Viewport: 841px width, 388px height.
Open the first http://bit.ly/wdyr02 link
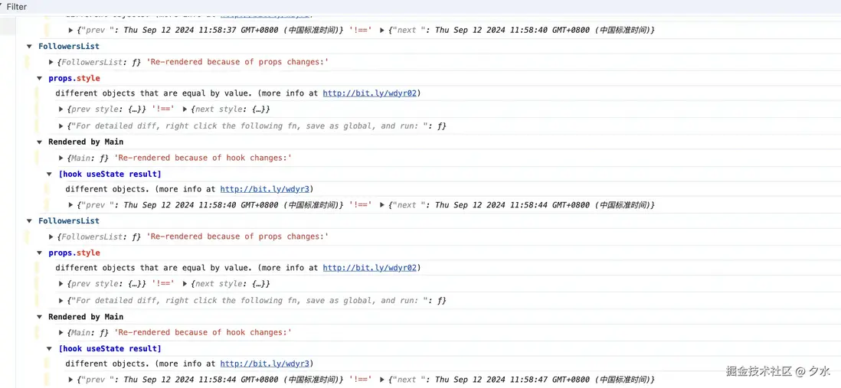369,93
